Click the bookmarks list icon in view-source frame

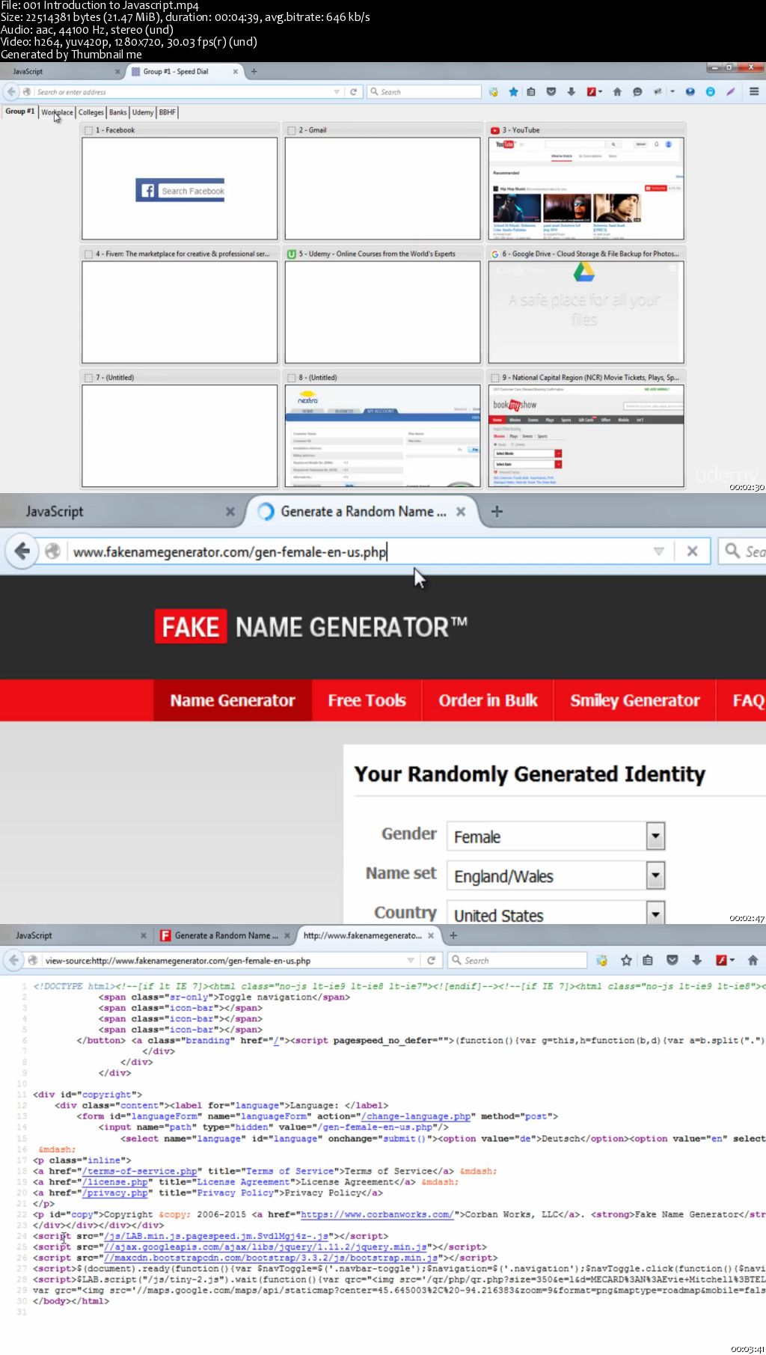[648, 960]
